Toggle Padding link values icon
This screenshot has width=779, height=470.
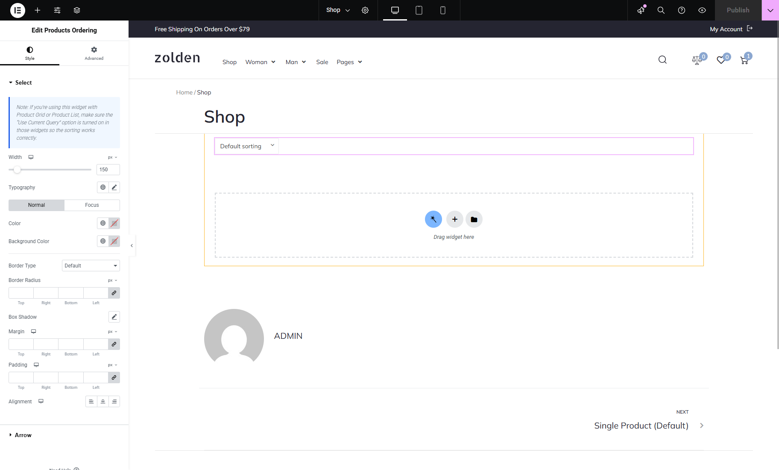tap(114, 377)
